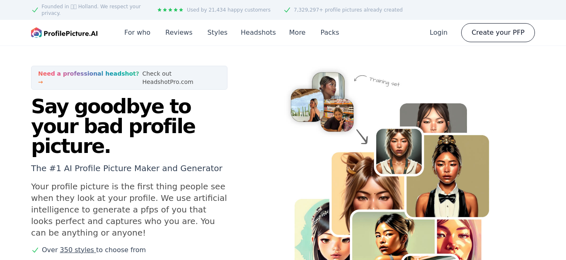
Task: Follow the 350 styles link
Action: pos(78,250)
